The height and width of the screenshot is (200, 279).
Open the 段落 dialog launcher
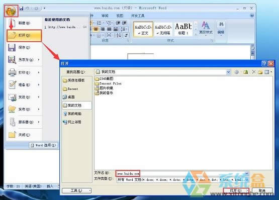click(x=128, y=41)
